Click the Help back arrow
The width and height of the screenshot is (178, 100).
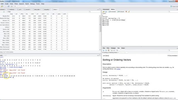103,50
